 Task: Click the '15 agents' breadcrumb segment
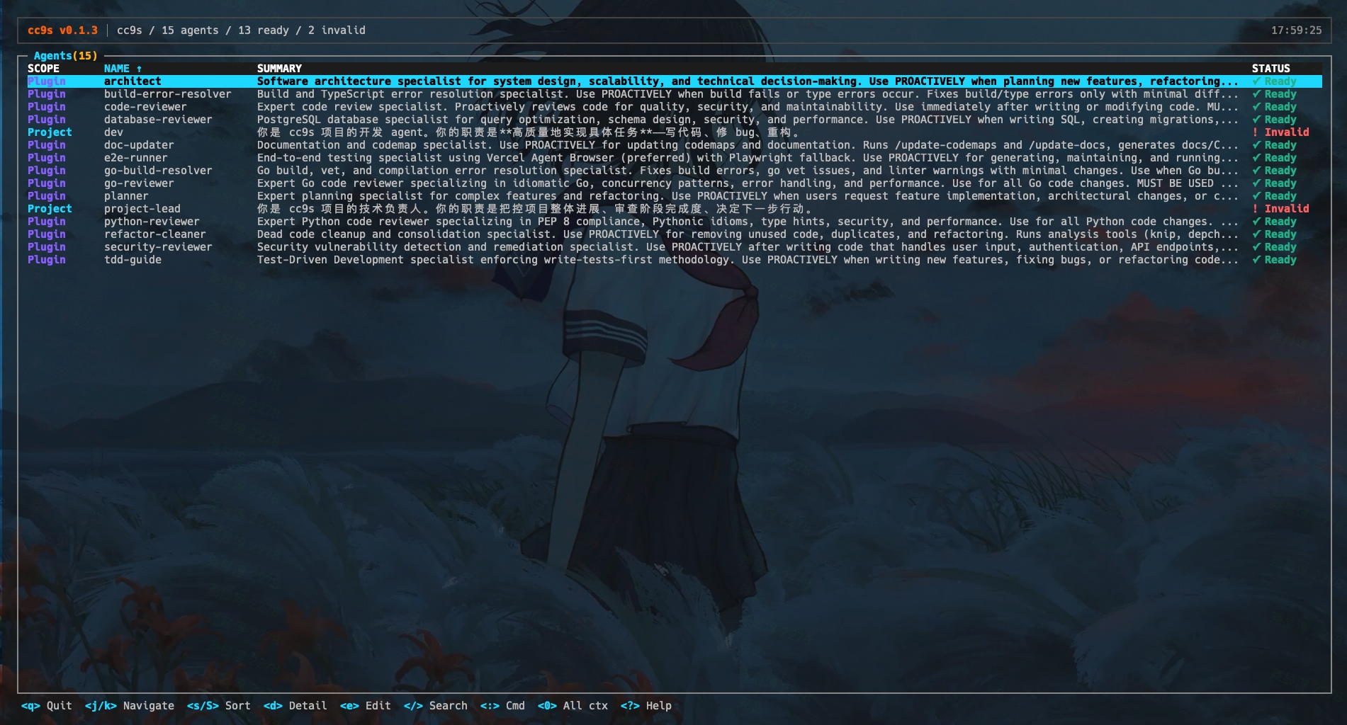[190, 30]
